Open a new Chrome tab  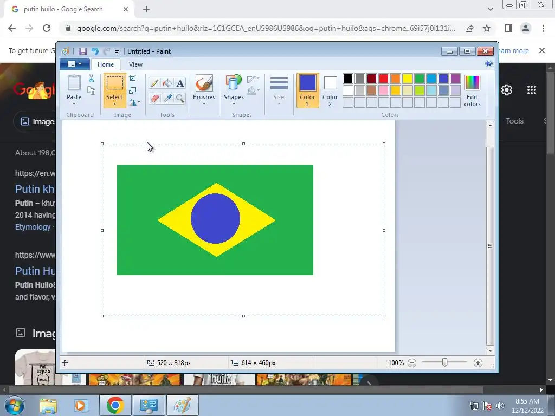(x=146, y=10)
